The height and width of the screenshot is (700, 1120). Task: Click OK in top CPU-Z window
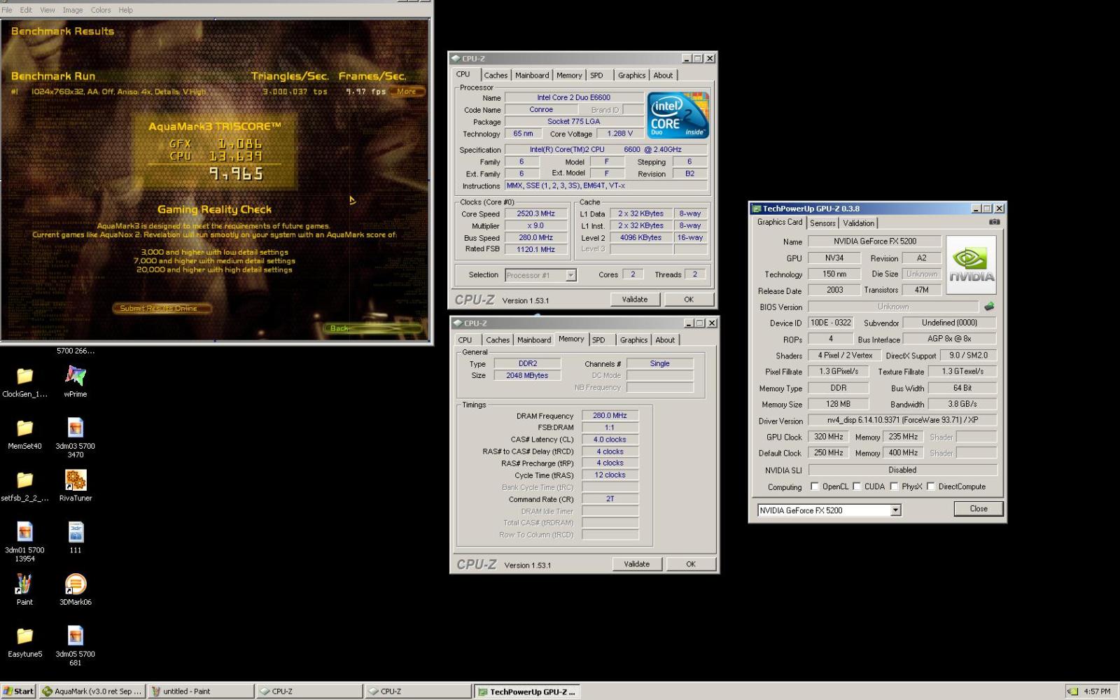pos(689,300)
